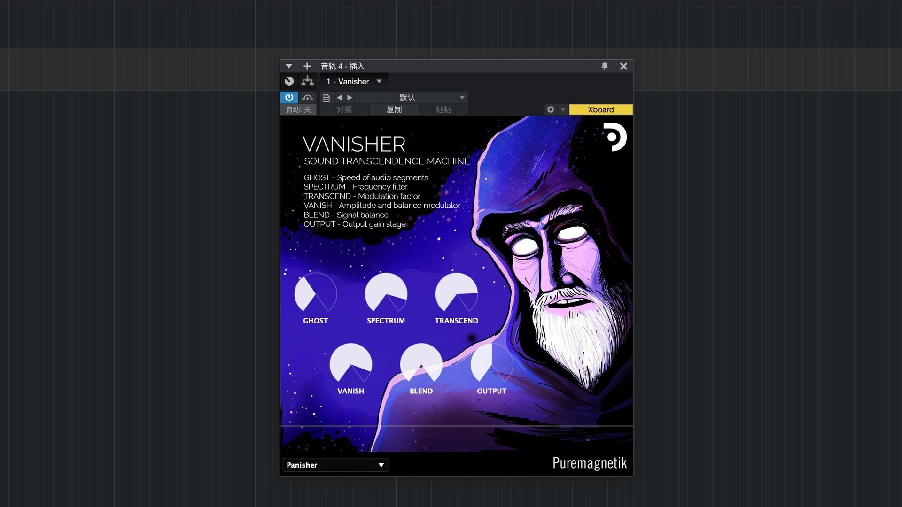The height and width of the screenshot is (507, 902).
Task: Click the TRANSCEND knob
Action: [456, 293]
